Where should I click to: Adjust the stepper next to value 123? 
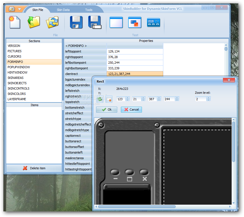(128, 99)
